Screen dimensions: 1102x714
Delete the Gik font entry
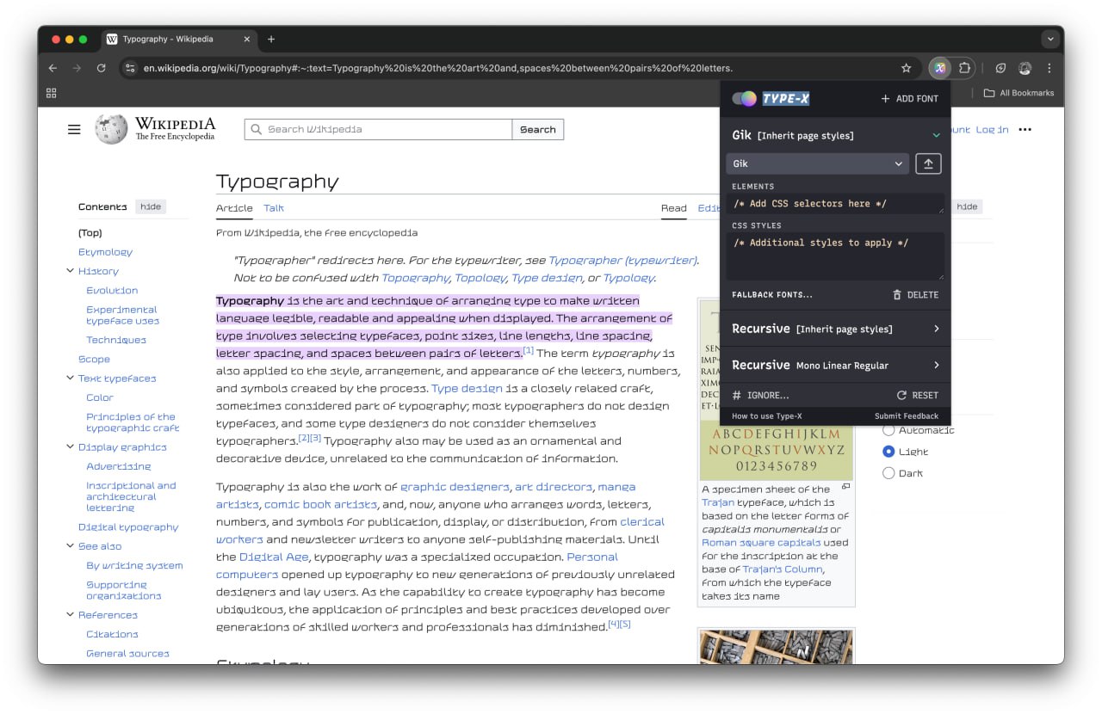(915, 295)
